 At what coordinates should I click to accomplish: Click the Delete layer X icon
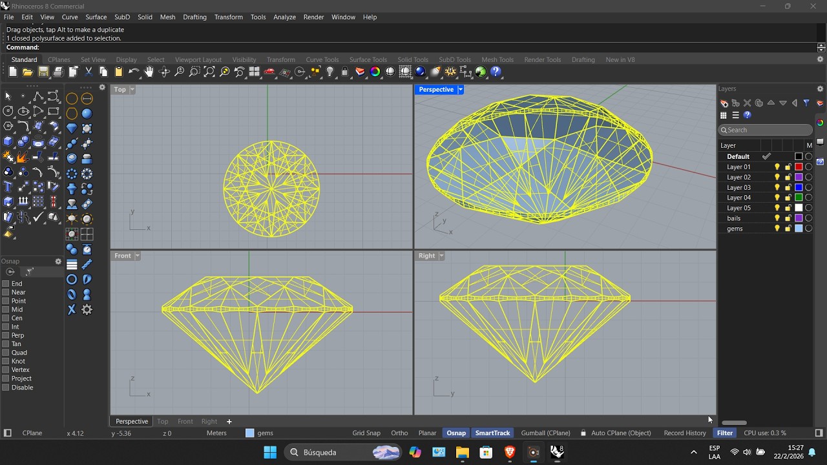pyautogui.click(x=748, y=103)
